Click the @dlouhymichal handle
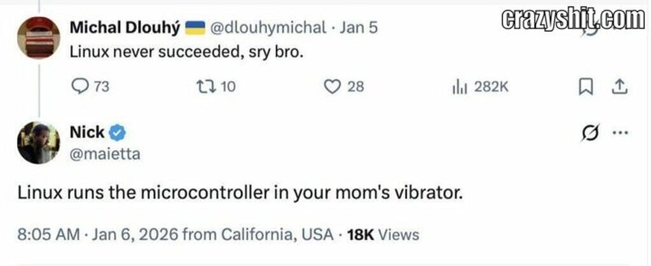Screen dimensions: 651x266 pyautogui.click(x=267, y=28)
